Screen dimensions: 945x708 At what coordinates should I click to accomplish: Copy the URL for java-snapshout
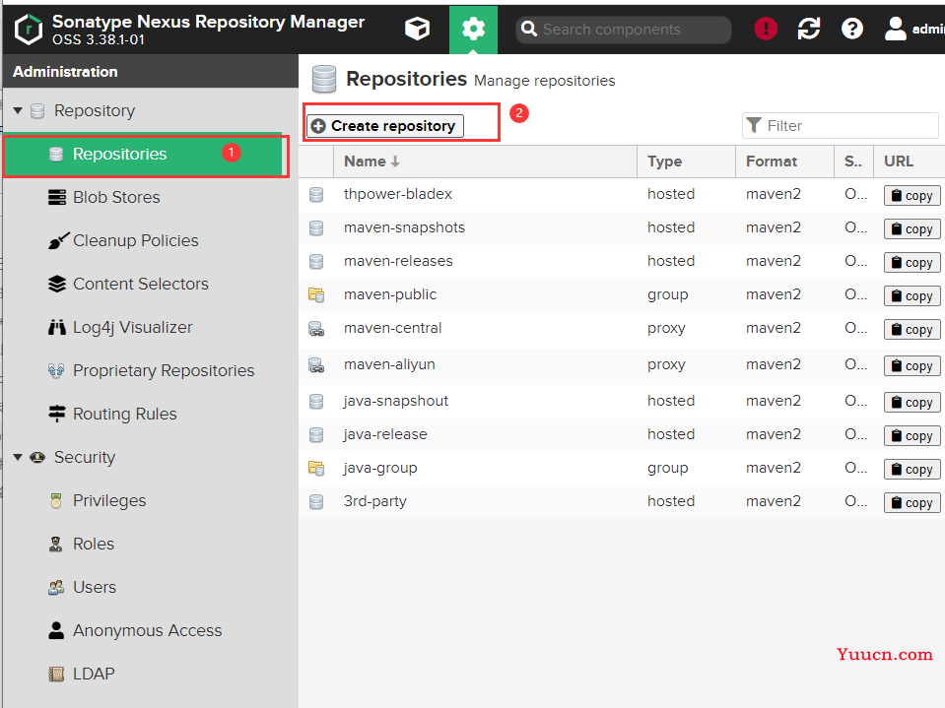pos(911,402)
